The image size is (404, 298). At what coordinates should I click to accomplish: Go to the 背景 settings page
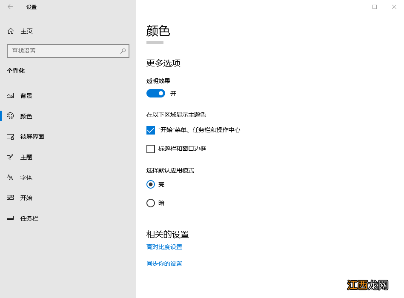(68, 95)
